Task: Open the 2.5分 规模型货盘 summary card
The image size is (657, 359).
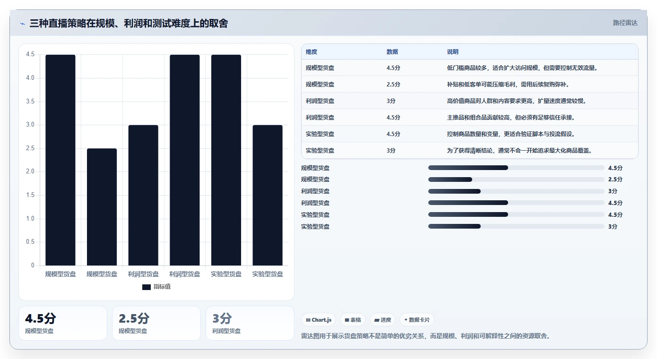Action: [x=156, y=323]
